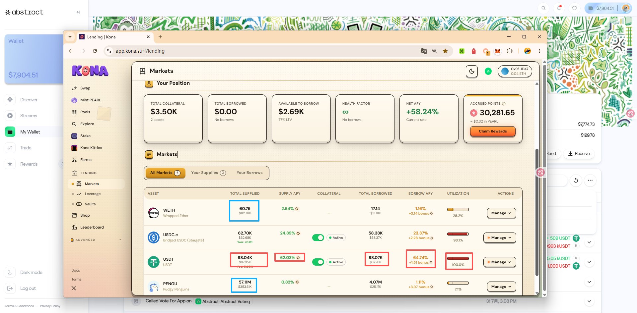Viewport: 637px width, 313px height.
Task: Open Privacy Policy link in Abstract footer
Action: [x=50, y=306]
